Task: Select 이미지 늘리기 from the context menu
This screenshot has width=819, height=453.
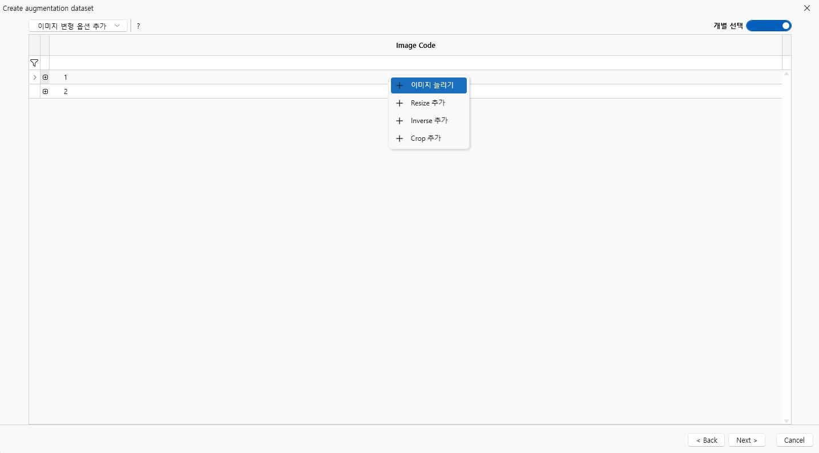Action: click(431, 85)
